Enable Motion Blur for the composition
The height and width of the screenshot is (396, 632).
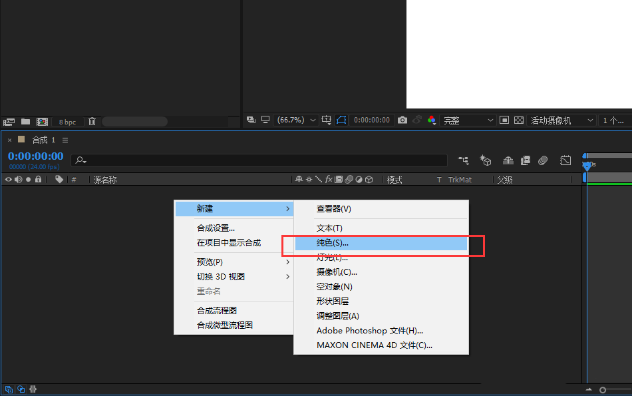coord(543,160)
